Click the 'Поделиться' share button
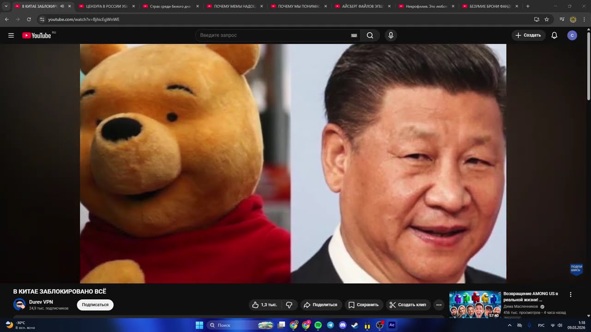Viewport: 591px width, 332px height. tap(320, 305)
